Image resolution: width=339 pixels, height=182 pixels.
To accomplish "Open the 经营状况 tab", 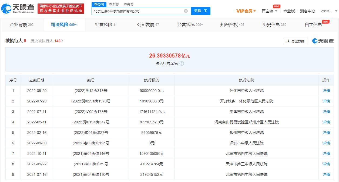I will 190,25.
